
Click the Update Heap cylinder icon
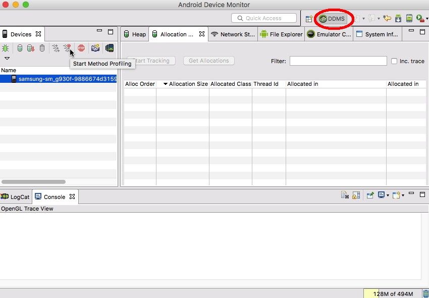[x=20, y=48]
